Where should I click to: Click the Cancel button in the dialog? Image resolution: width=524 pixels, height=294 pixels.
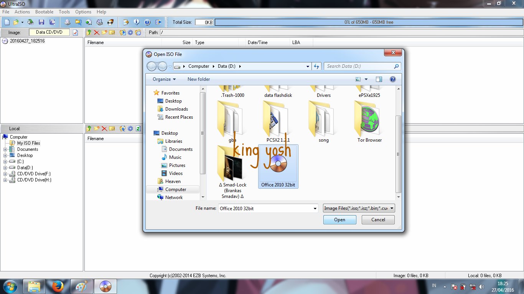click(378, 220)
